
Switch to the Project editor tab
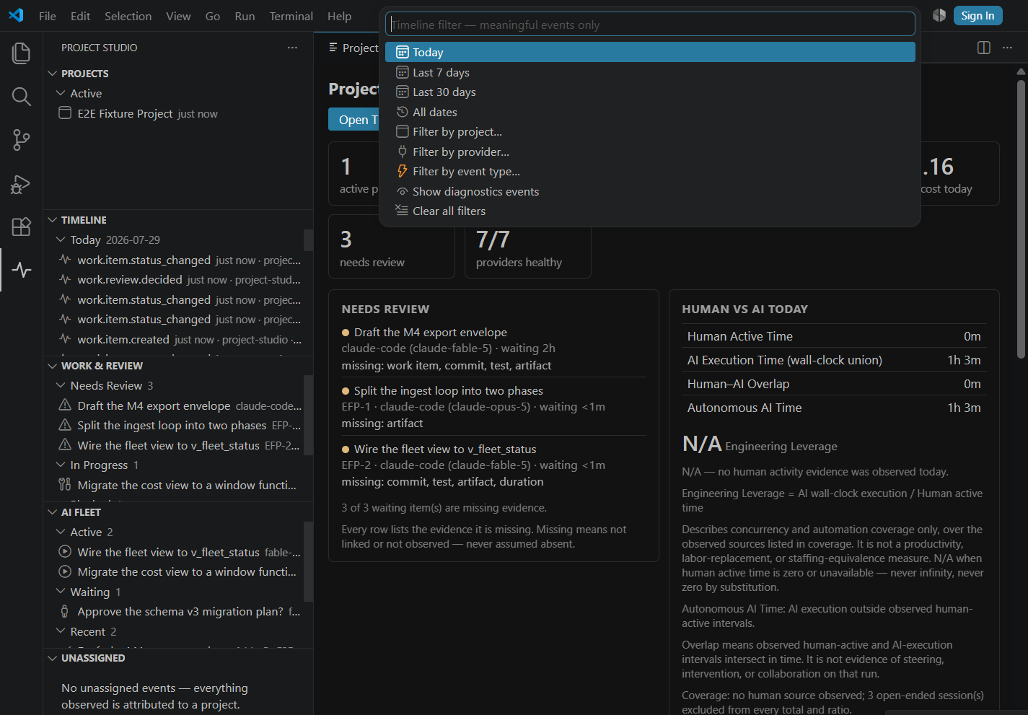point(353,48)
